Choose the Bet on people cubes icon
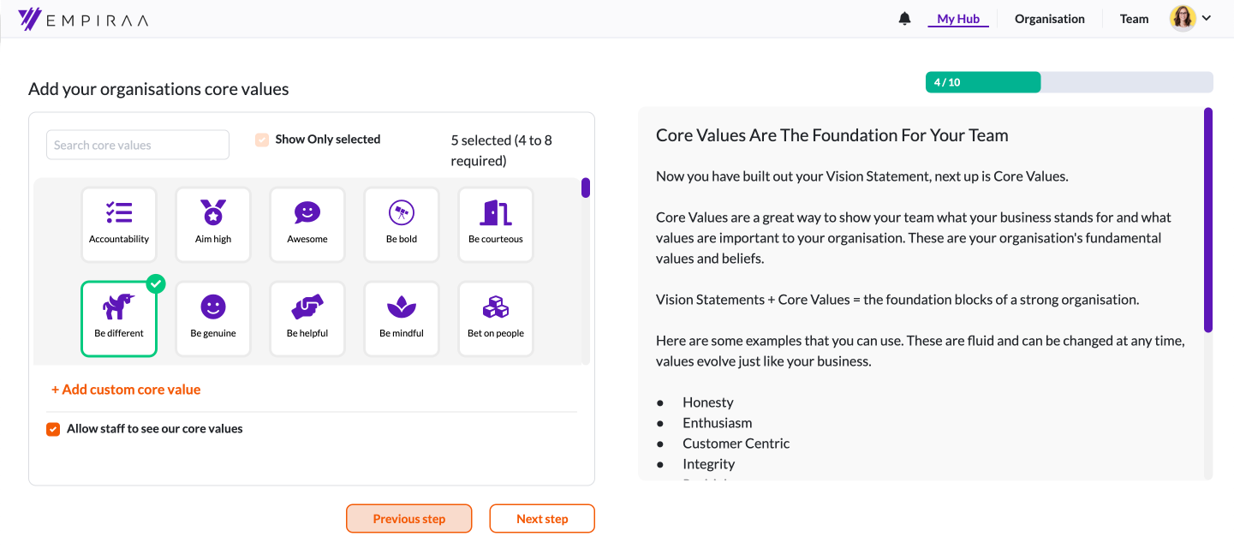Screen dimensions: 1234x554 point(496,308)
